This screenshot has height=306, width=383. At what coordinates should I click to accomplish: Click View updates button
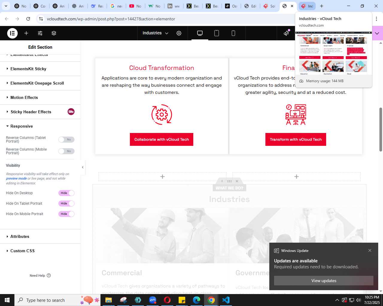coord(324,281)
